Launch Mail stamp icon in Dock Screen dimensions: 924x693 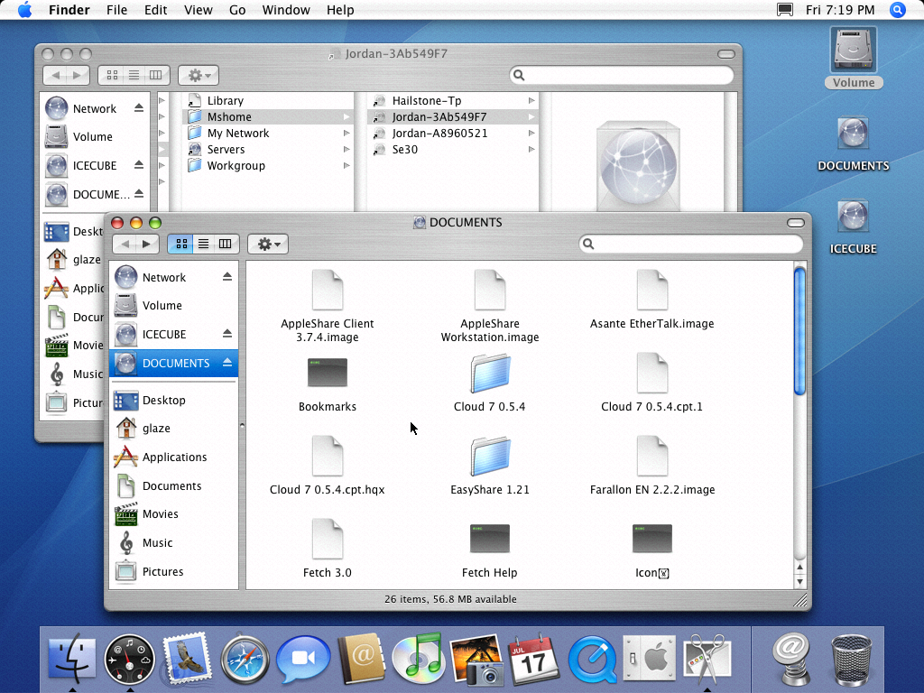187,658
